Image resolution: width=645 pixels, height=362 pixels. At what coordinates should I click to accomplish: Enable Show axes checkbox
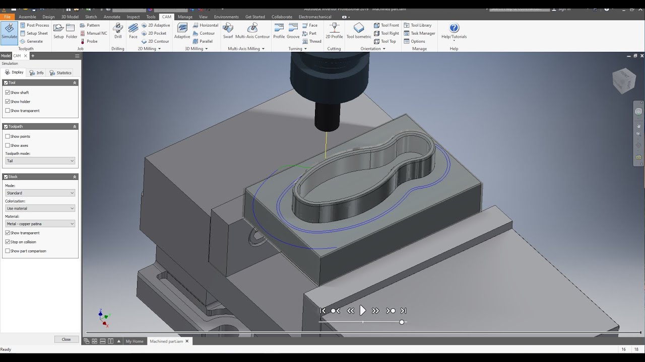point(8,145)
